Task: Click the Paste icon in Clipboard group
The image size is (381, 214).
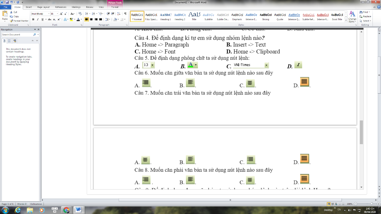Action: pyautogui.click(x=4, y=14)
